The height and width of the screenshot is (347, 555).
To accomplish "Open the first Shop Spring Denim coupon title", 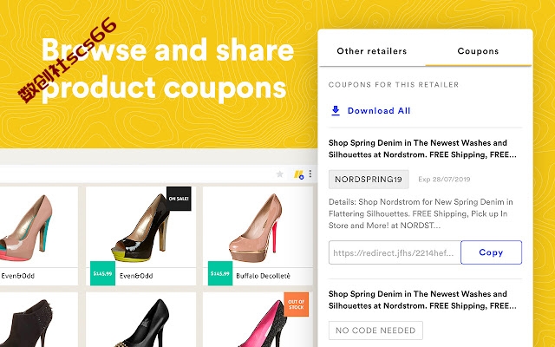I will click(x=422, y=148).
